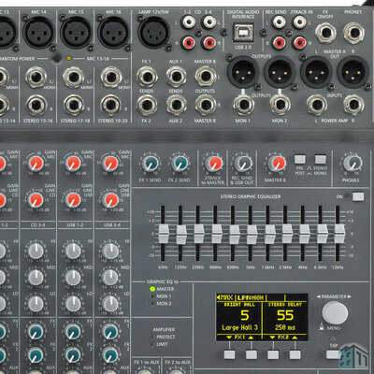Click the AUX 2 send jack
This screenshot has height=374, width=374.
[176, 105]
